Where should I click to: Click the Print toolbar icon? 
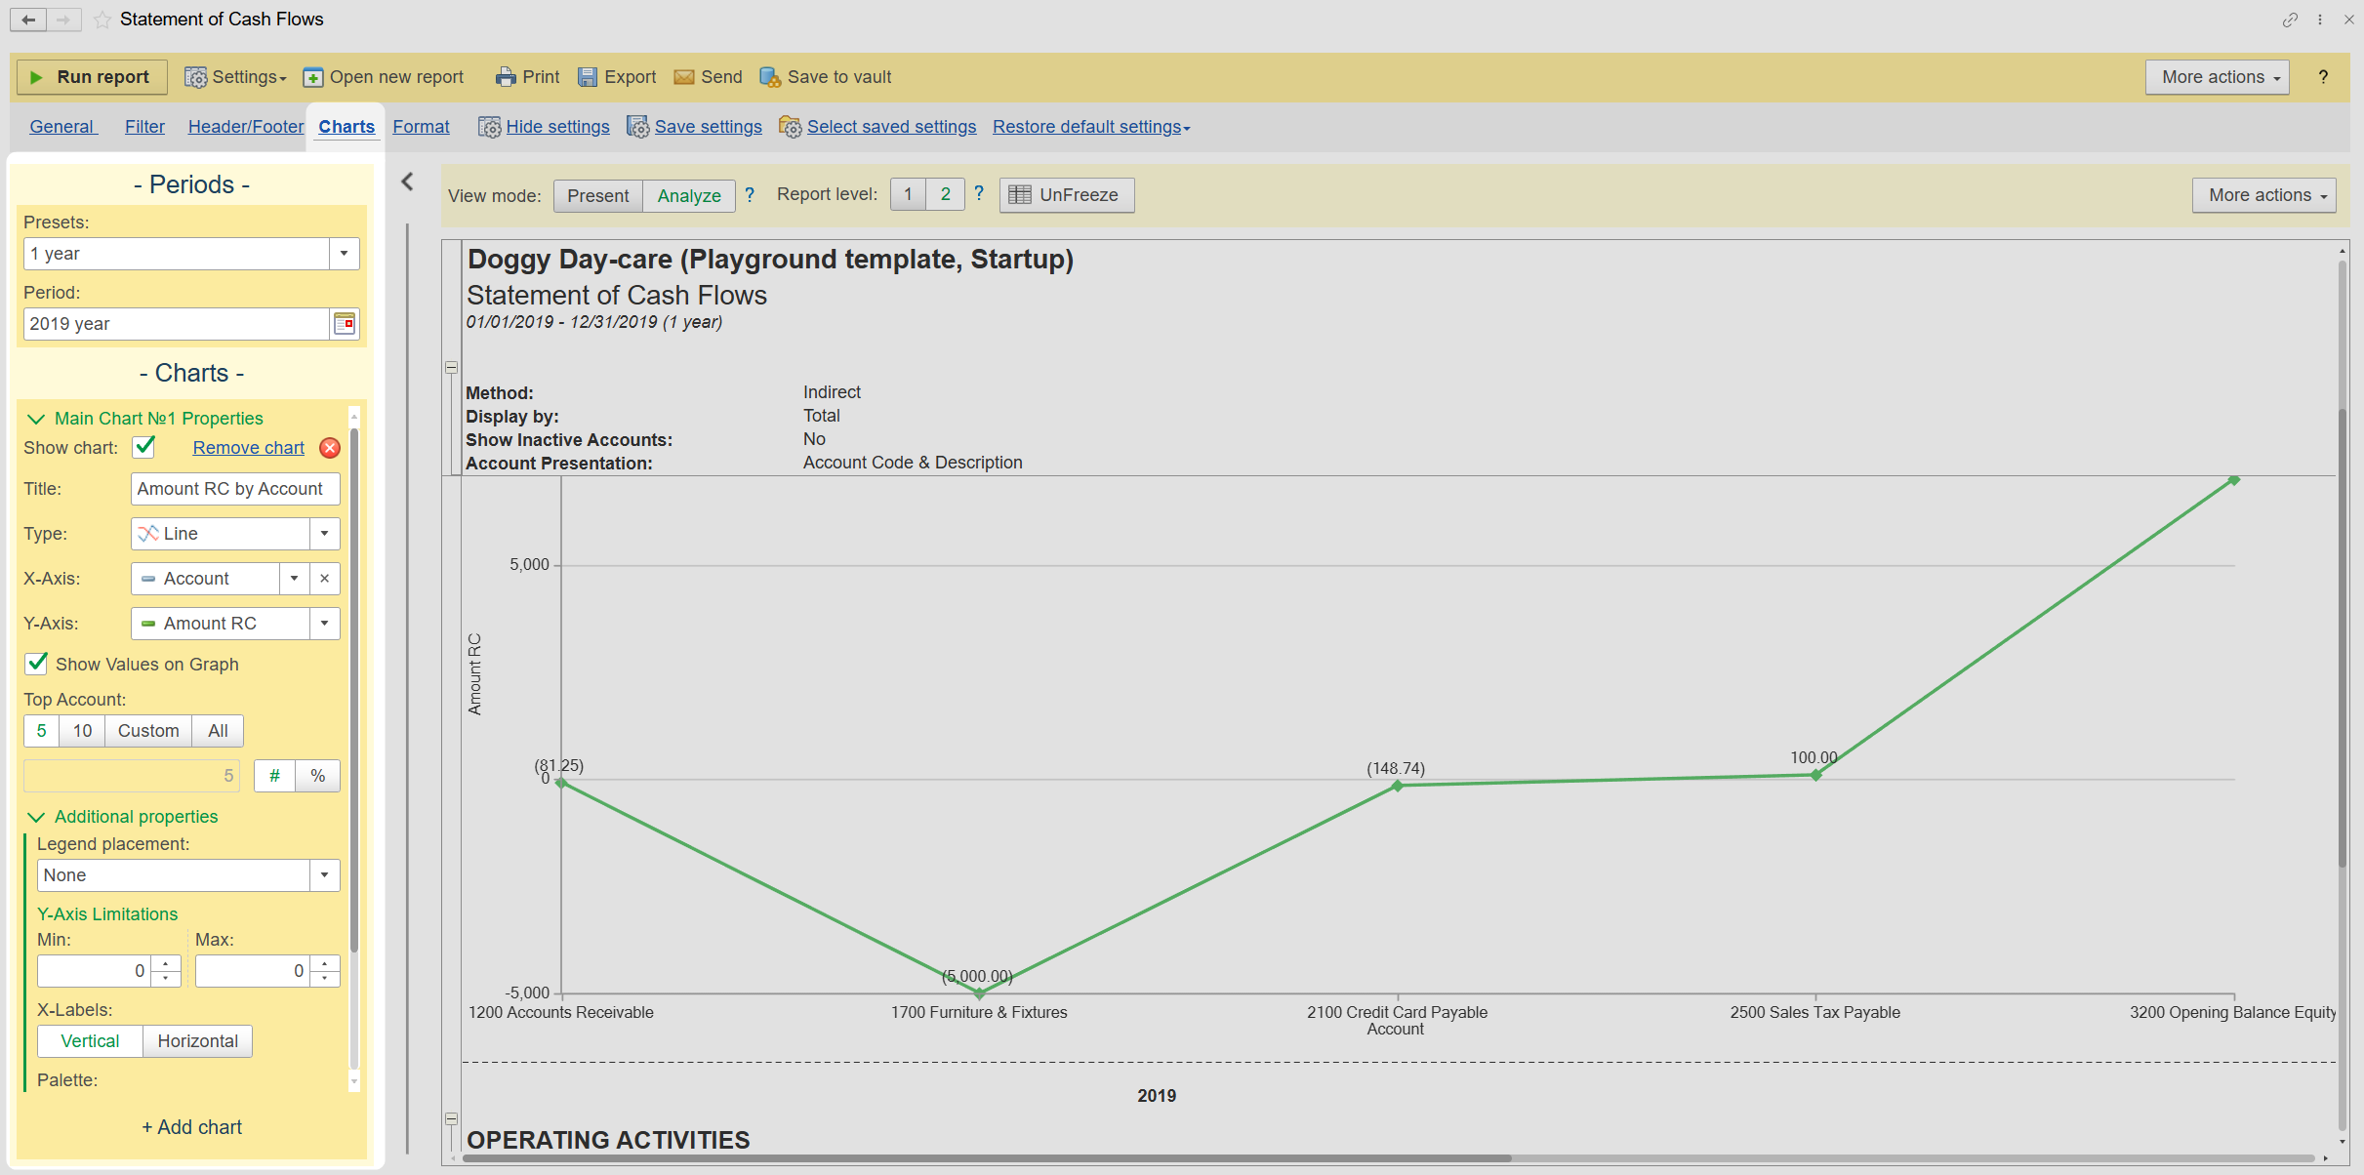click(505, 77)
